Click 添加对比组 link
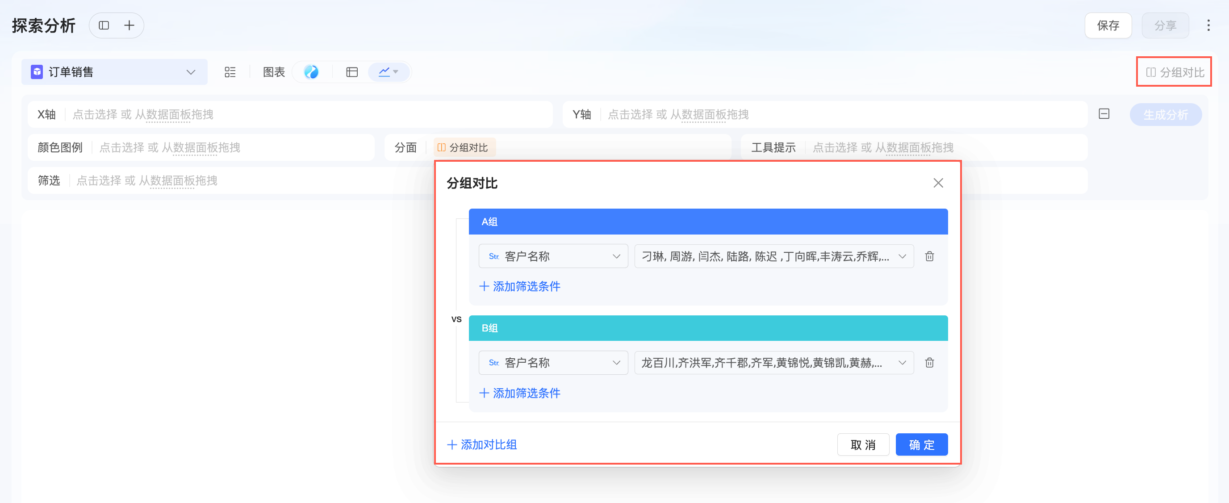The height and width of the screenshot is (503, 1229). coord(482,445)
